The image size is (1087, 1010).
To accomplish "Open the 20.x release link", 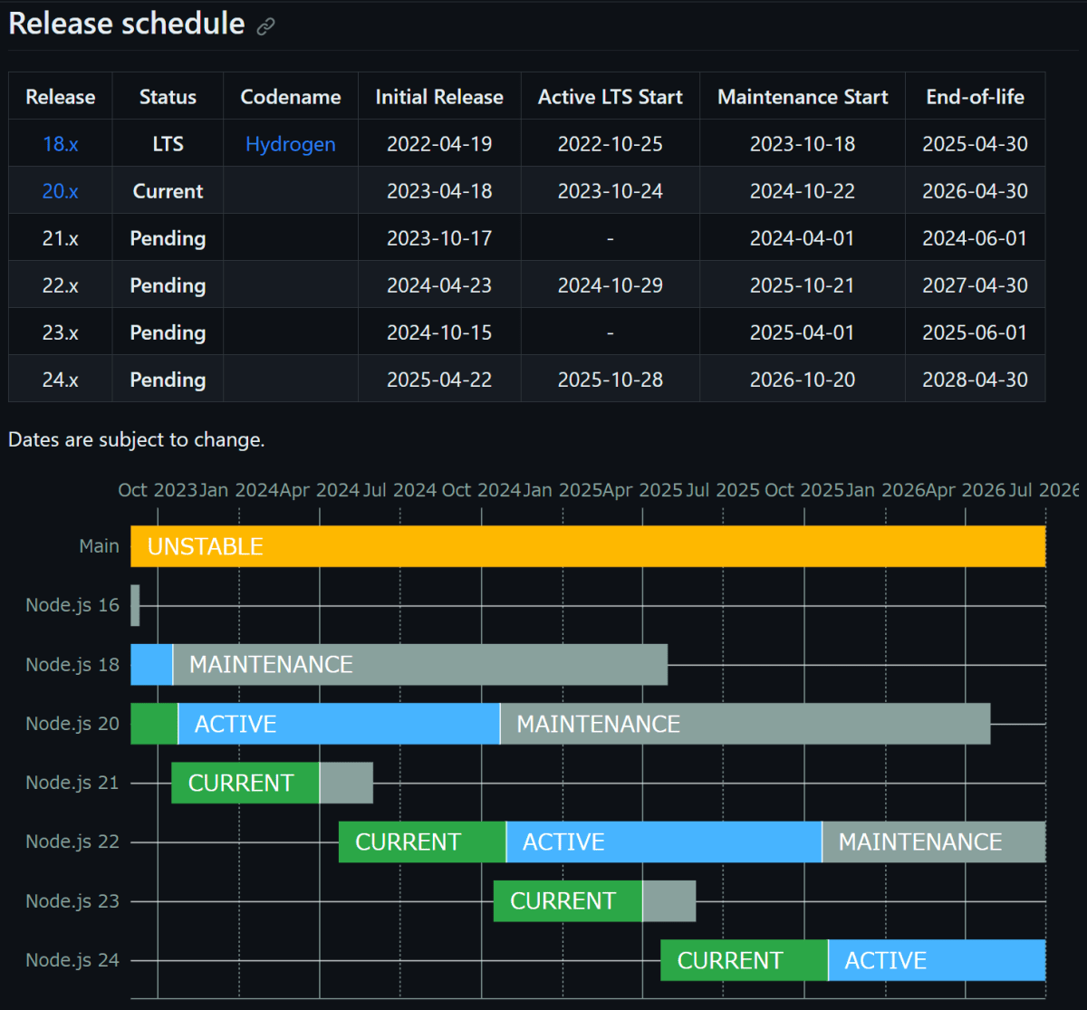I will pos(61,191).
